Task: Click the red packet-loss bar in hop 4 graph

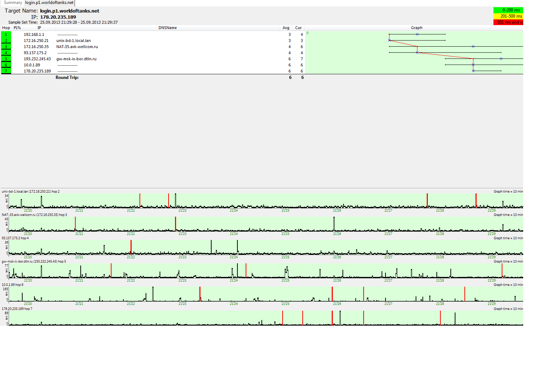Action: pos(131,247)
